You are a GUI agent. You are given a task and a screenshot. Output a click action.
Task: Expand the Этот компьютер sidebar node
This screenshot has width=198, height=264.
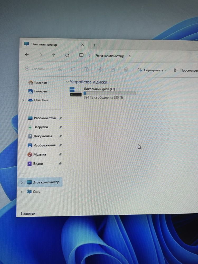click(x=22, y=182)
